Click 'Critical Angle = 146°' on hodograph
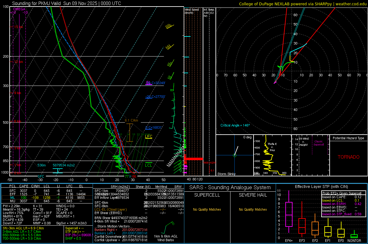The image size is (368, 244). pos(235,125)
